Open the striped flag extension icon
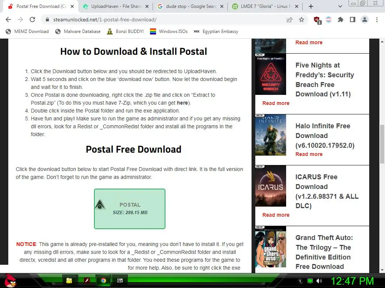Screen dimensions: 385x288 [329, 19]
